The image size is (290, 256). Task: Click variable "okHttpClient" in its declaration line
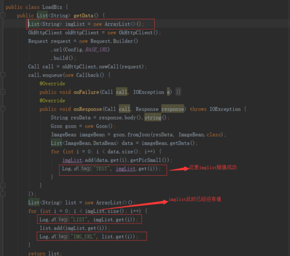pos(82,33)
